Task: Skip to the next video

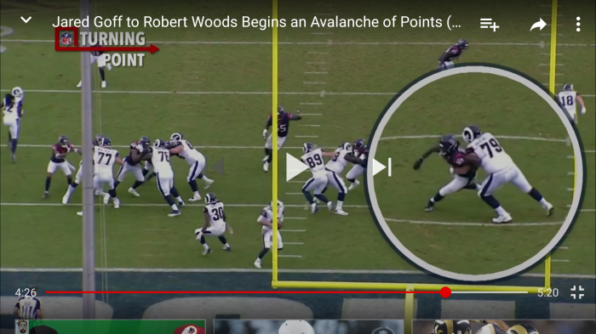Action: click(x=381, y=167)
